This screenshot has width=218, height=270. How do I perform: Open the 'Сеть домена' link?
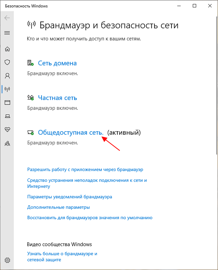(x=57, y=63)
